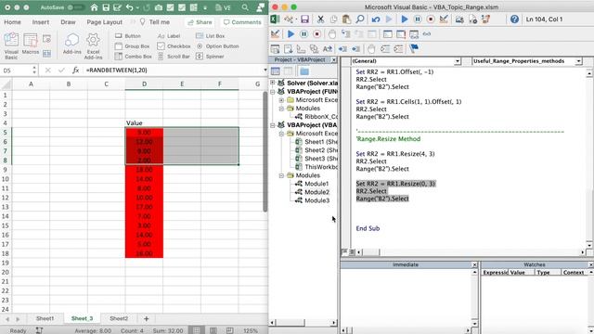Insert an Option Button form control

tap(218, 46)
